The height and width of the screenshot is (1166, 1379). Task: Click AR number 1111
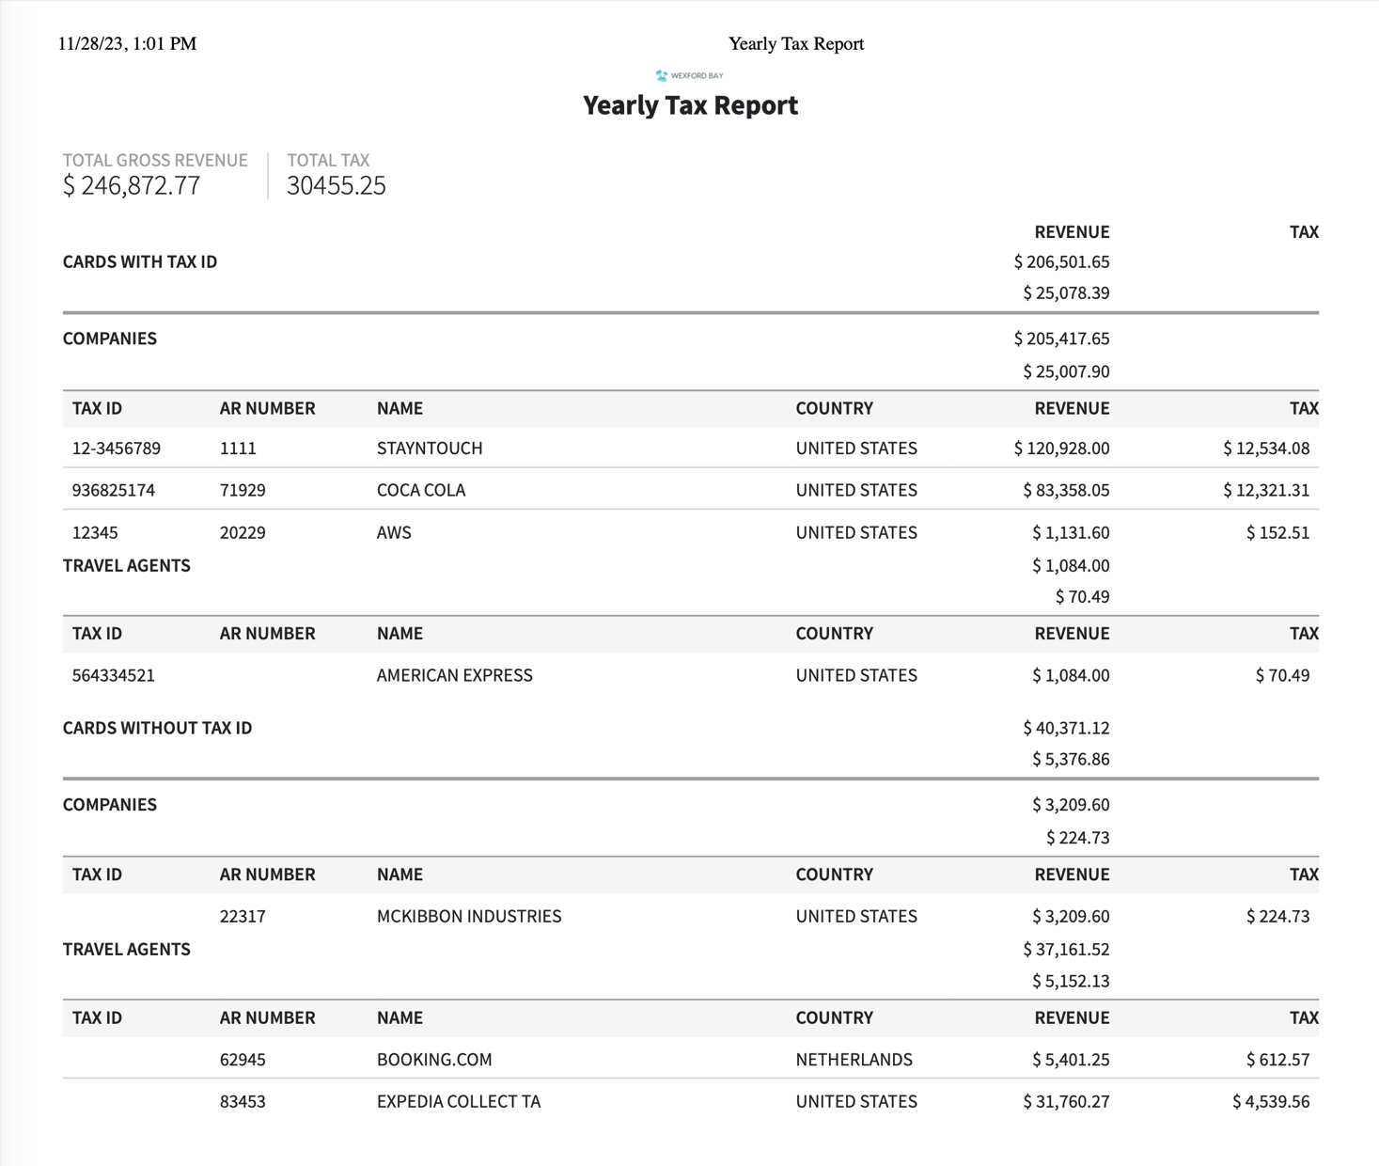tap(238, 448)
